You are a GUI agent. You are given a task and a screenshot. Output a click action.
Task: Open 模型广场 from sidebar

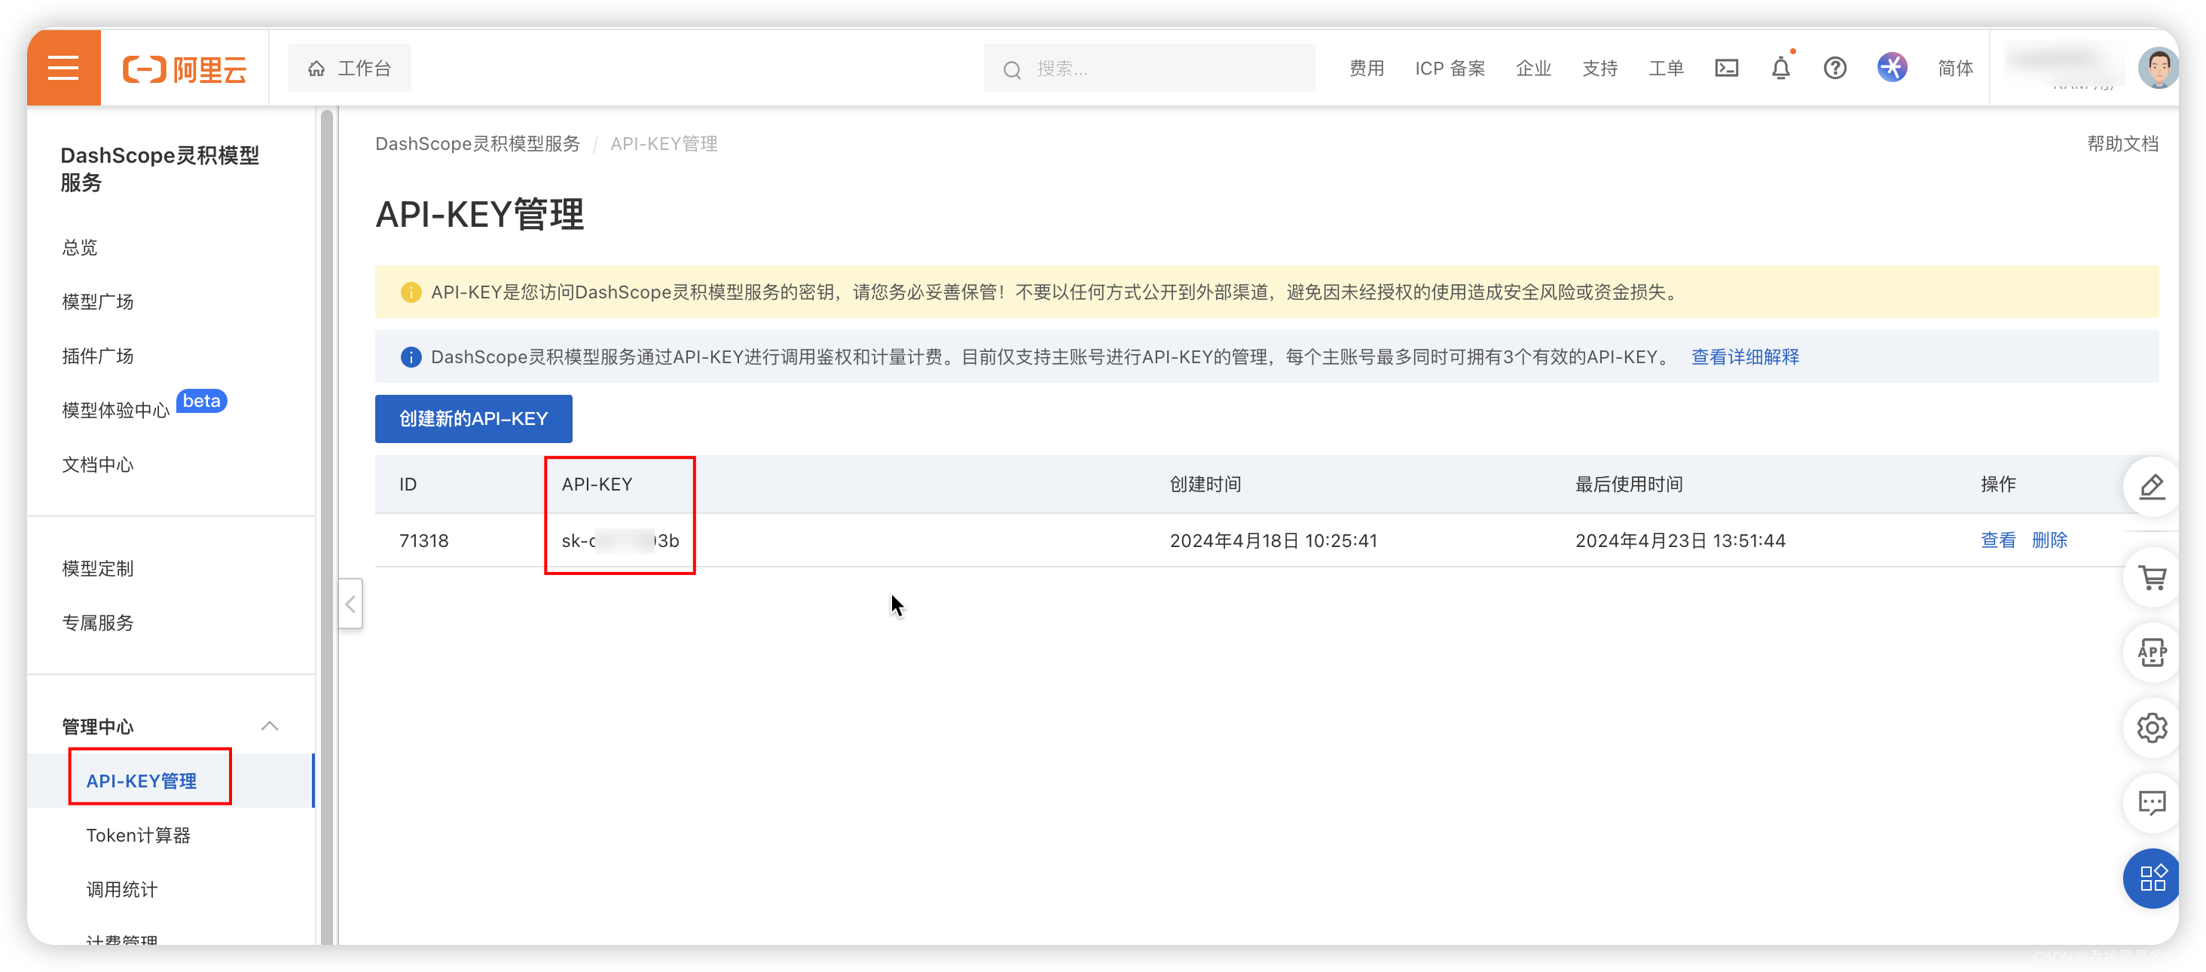coord(98,301)
